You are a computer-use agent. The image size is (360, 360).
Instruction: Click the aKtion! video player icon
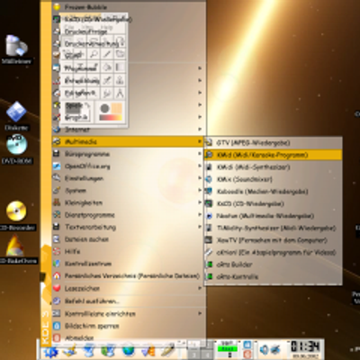[209, 252]
